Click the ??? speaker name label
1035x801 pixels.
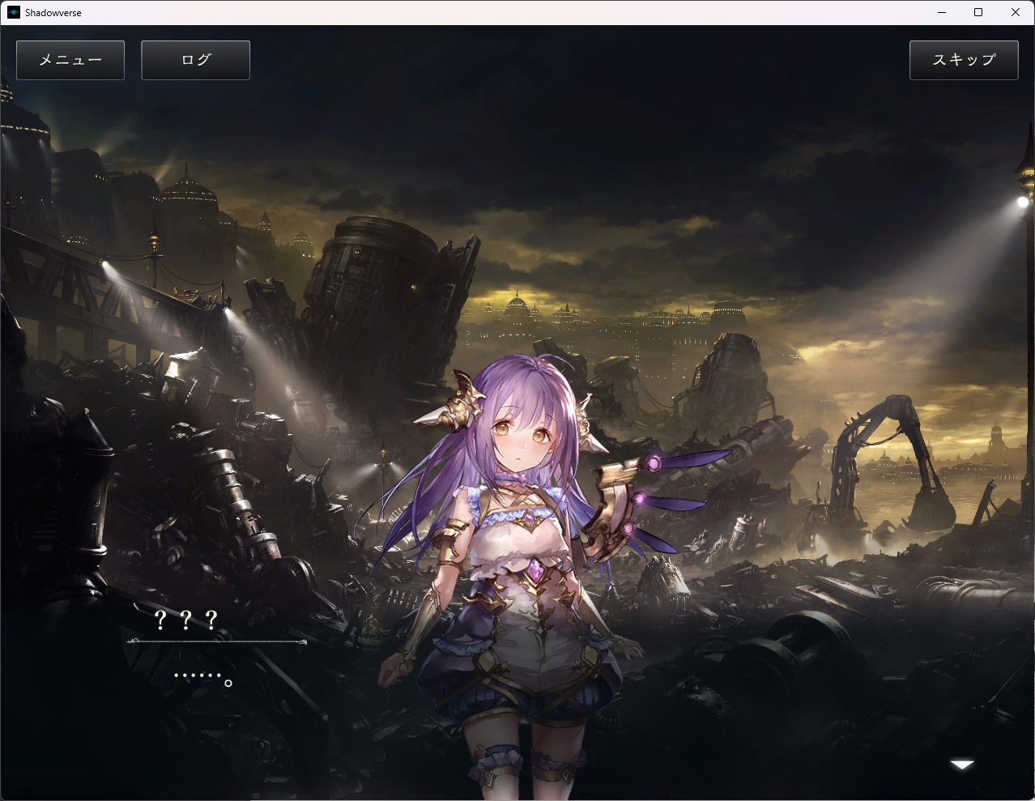[x=186, y=620]
